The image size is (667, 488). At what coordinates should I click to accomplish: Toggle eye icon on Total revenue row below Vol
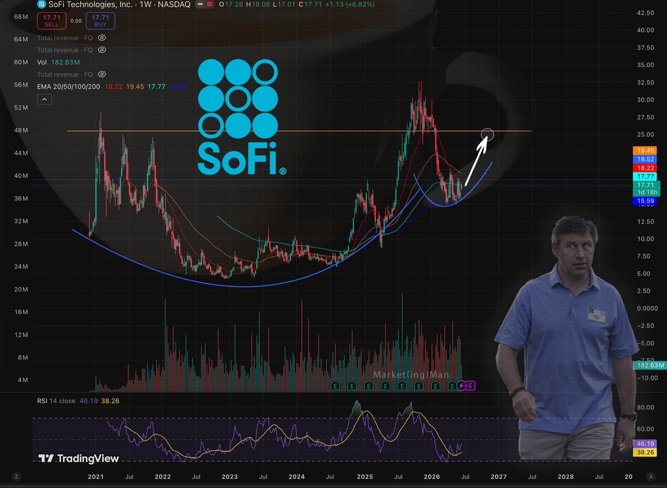point(102,74)
